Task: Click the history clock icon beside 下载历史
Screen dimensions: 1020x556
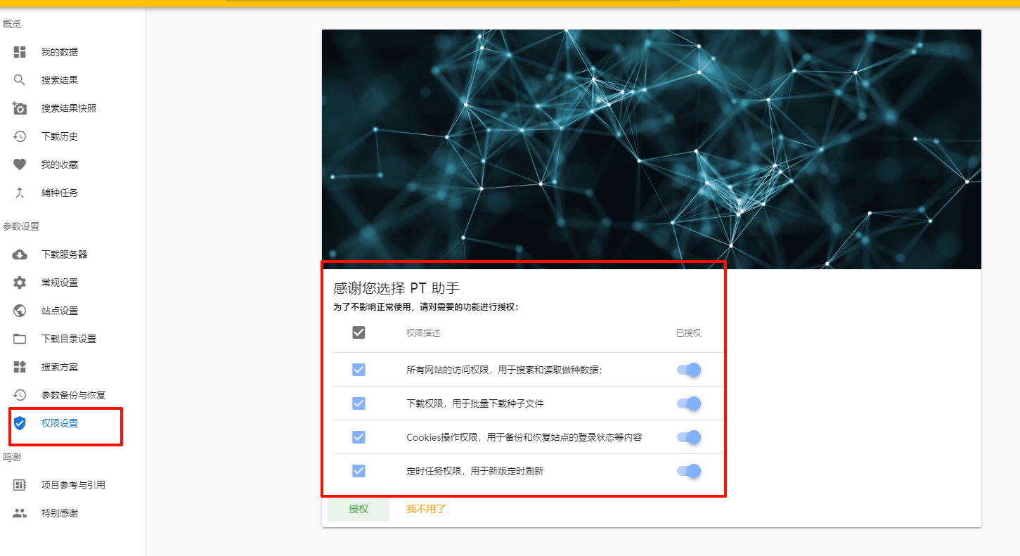Action: click(20, 136)
